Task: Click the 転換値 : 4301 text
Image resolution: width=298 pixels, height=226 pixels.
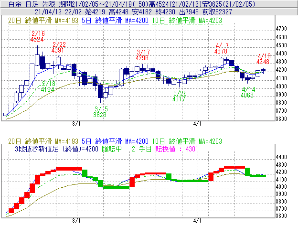Action: [177, 149]
